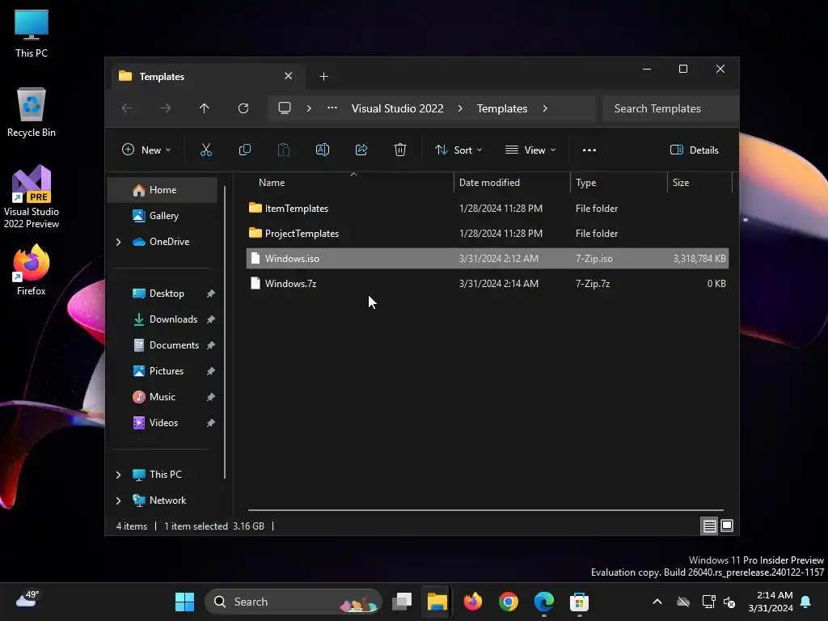Open the Recycle Bin on desktop
The width and height of the screenshot is (828, 621).
click(32, 112)
